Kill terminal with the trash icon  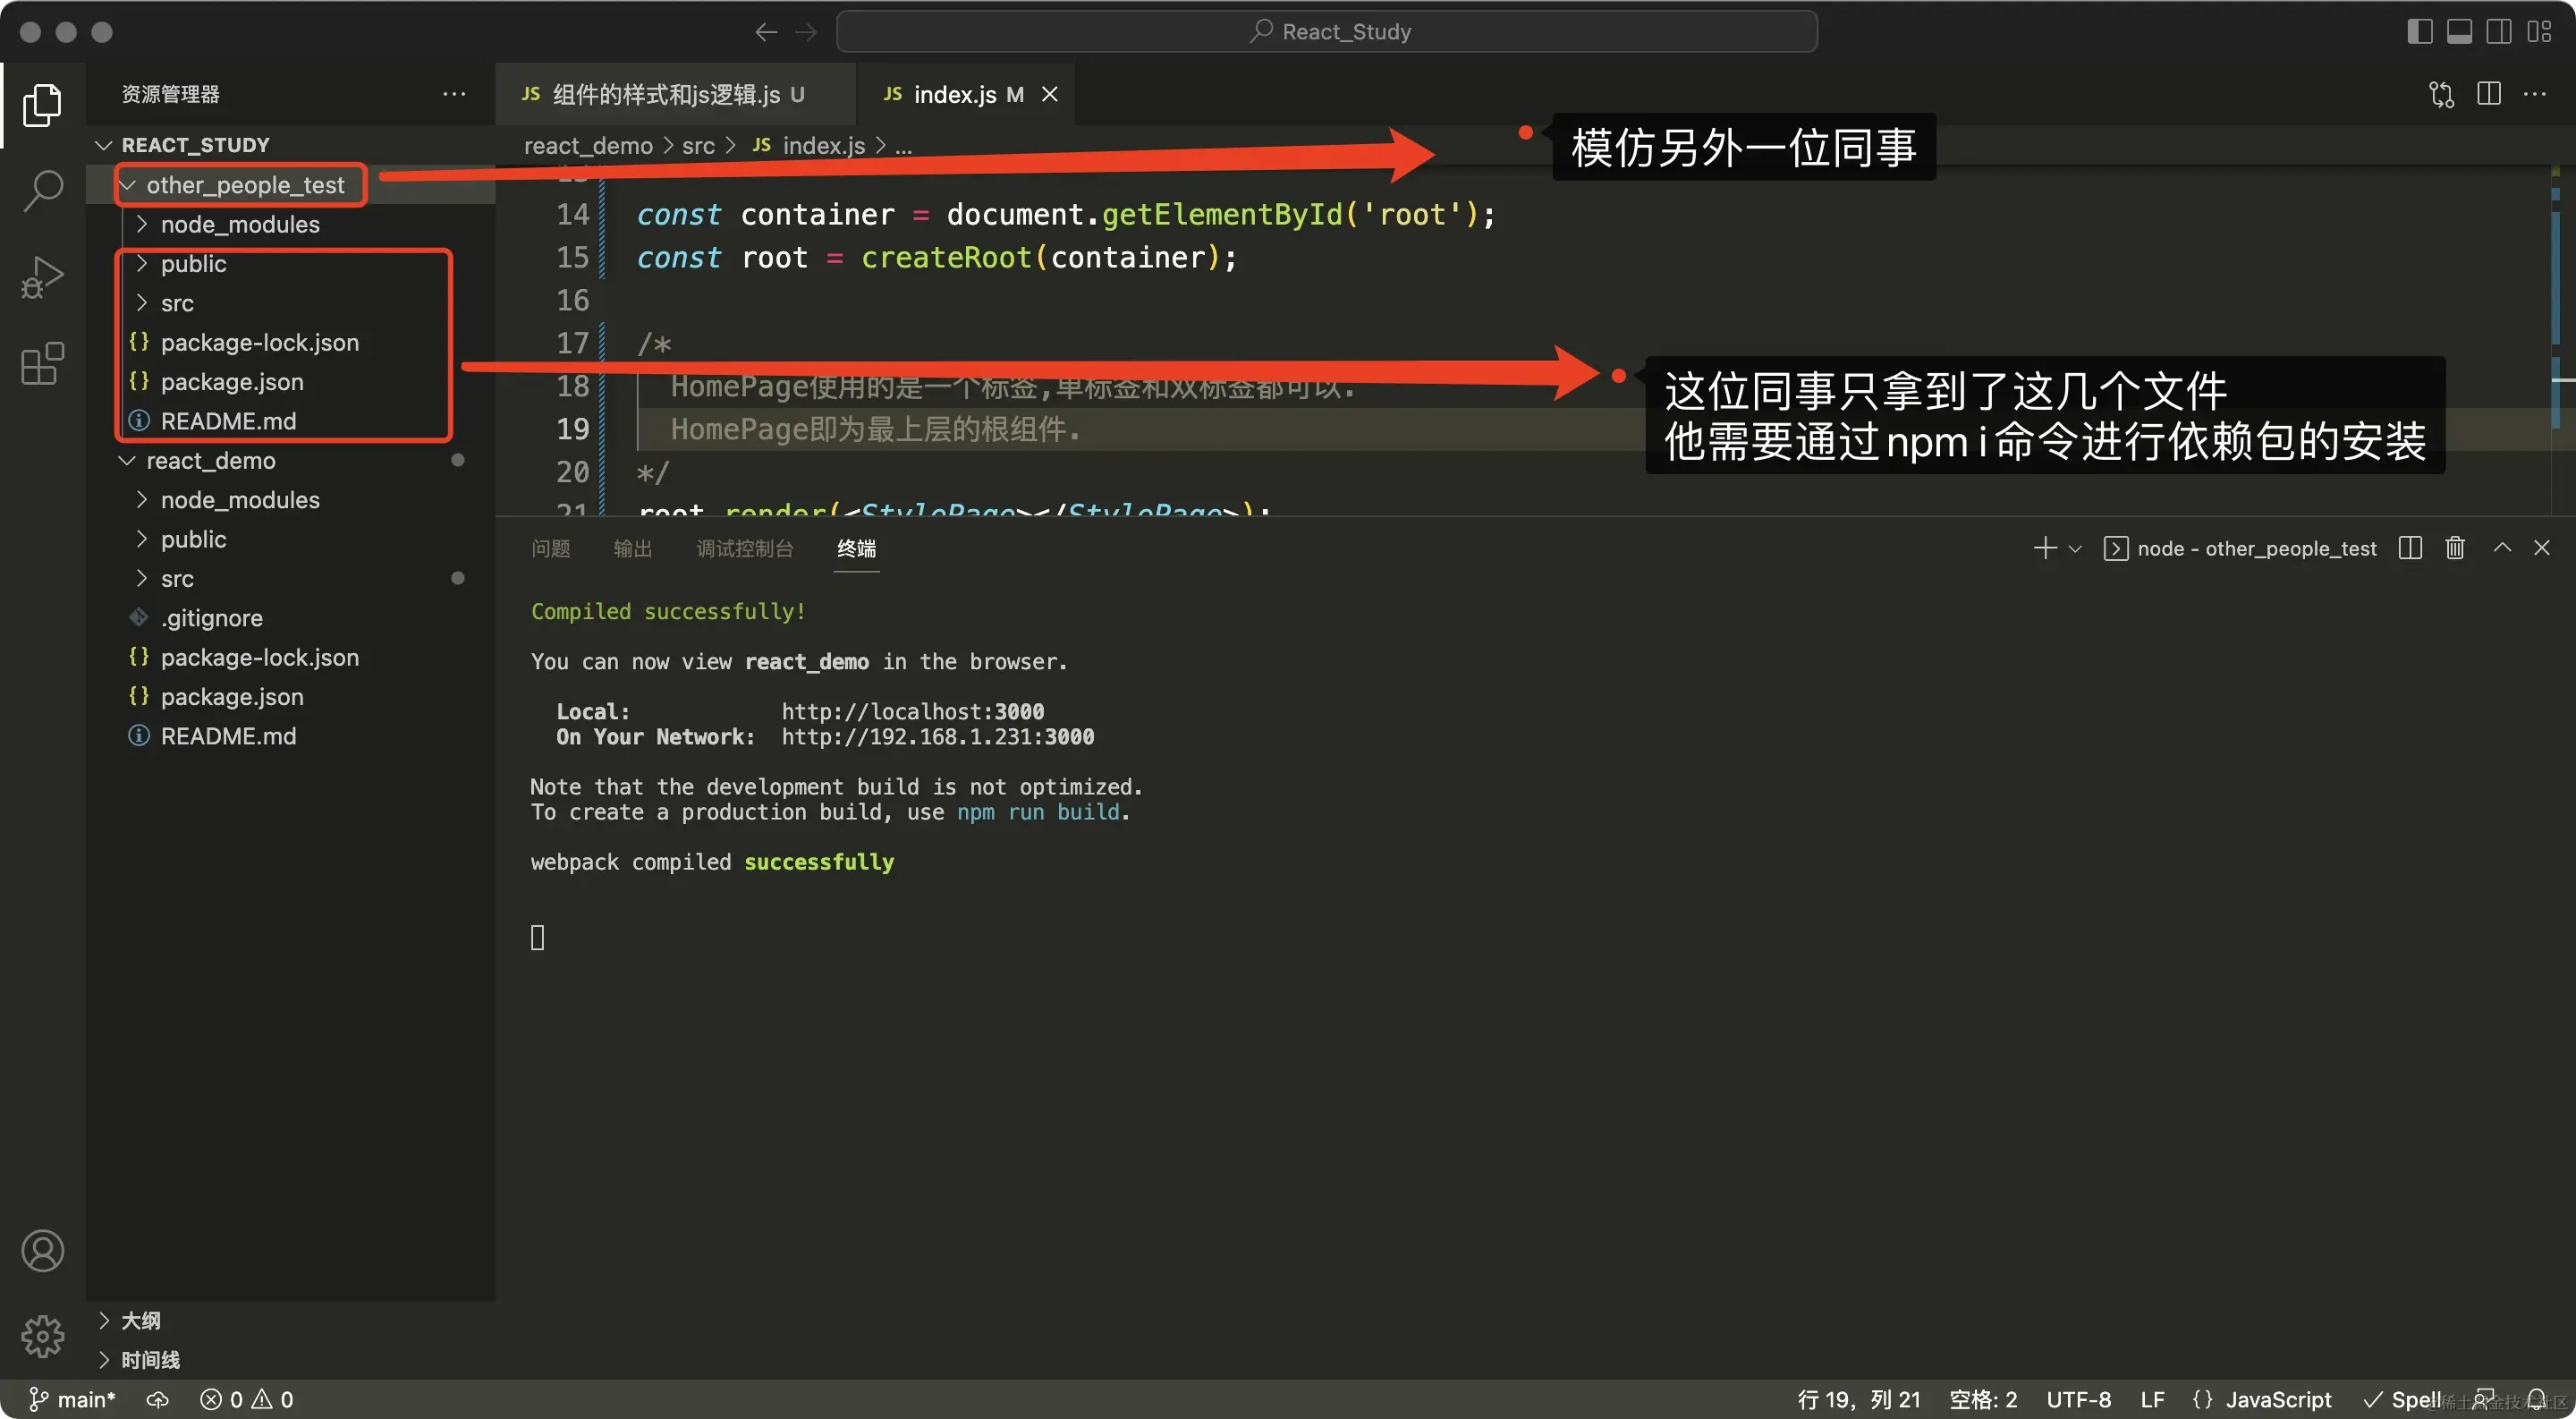2455,548
